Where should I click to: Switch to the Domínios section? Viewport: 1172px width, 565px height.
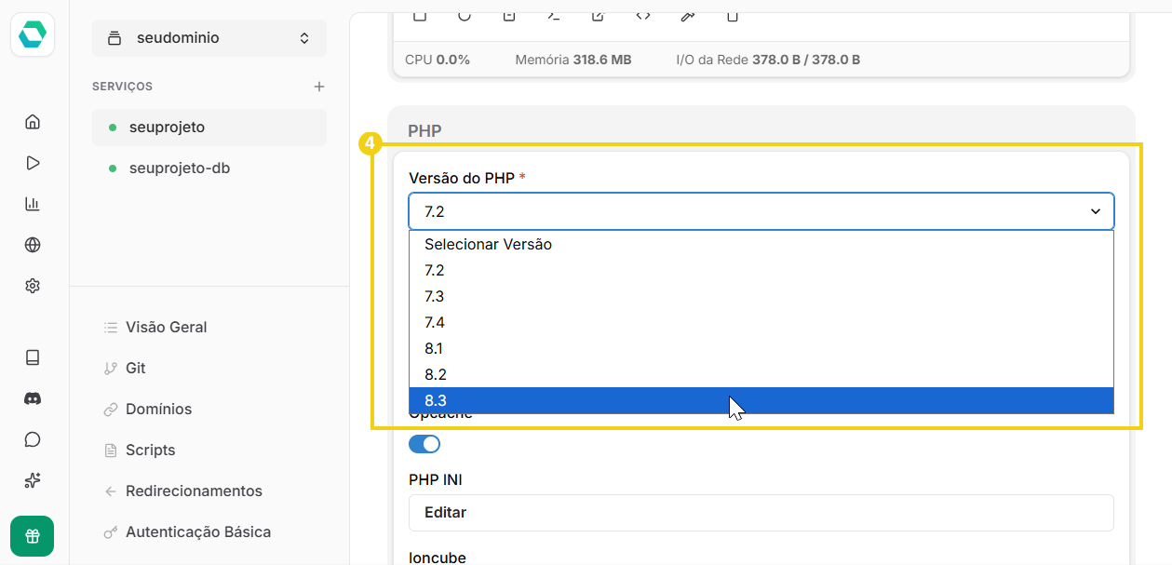tap(159, 409)
